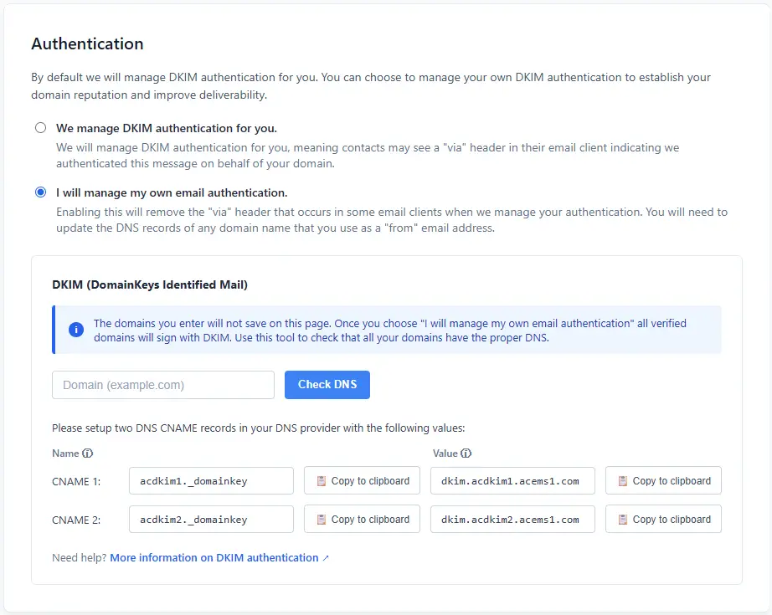Click the blue info icon in notice banner

coord(76,330)
